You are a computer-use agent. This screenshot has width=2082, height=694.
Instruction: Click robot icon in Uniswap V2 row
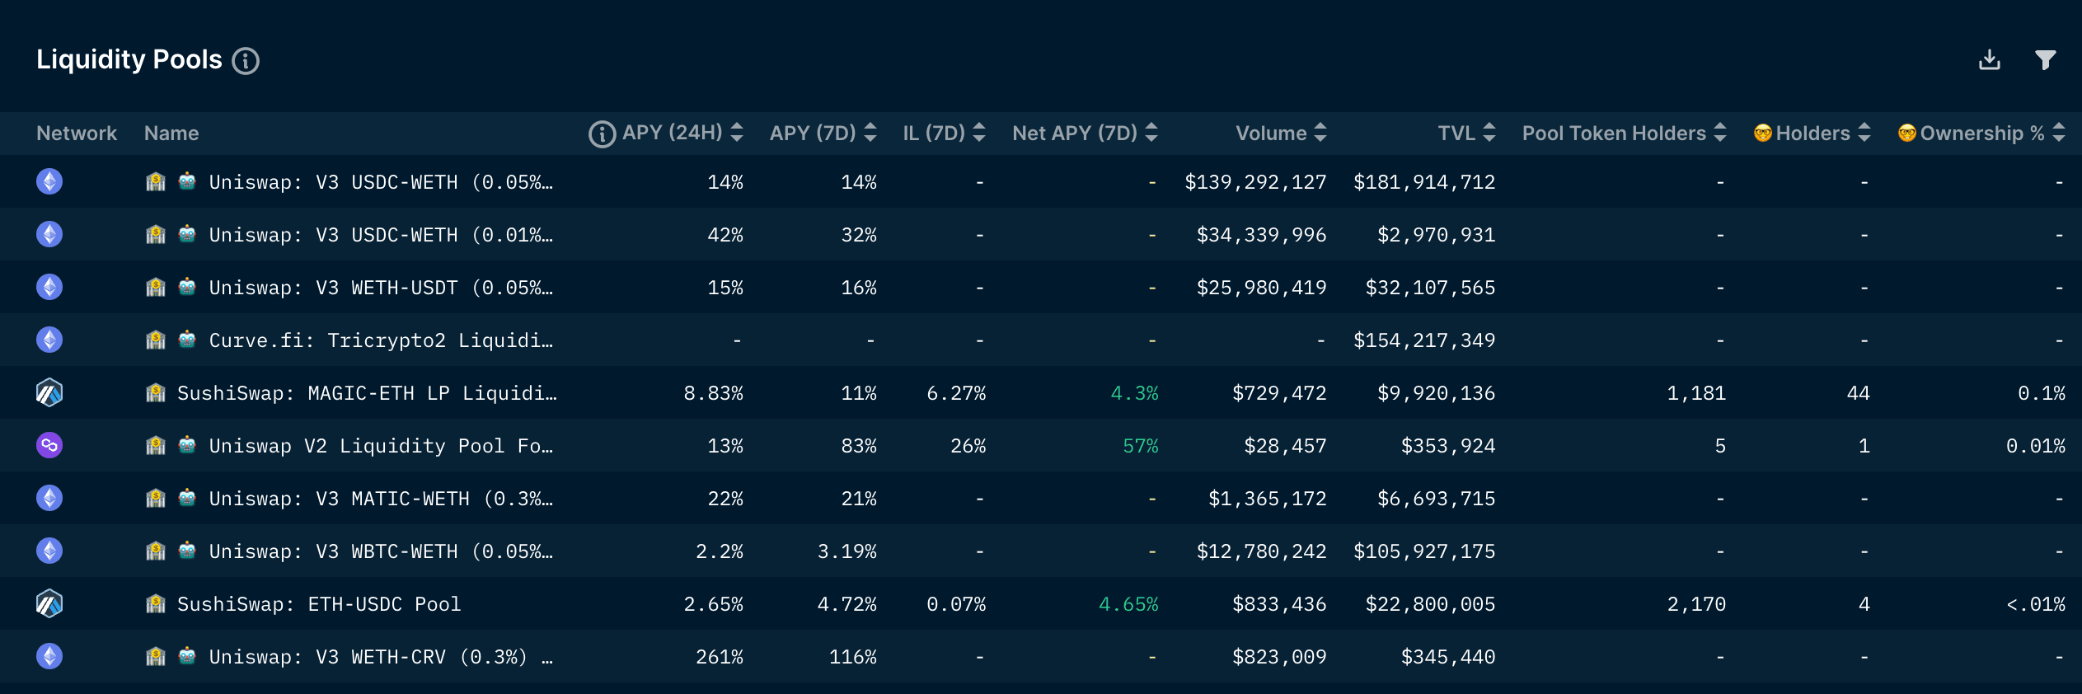pos(187,444)
